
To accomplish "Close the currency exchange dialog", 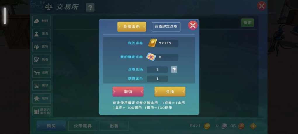I will pos(193,25).
